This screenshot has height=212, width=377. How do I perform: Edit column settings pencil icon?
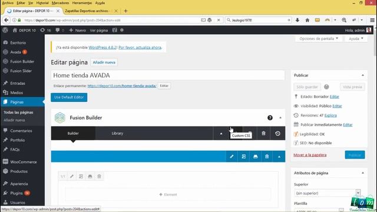[72, 177]
